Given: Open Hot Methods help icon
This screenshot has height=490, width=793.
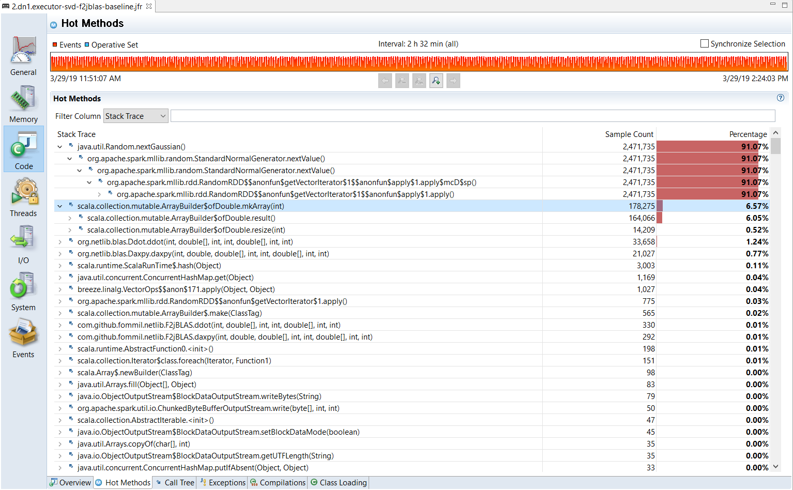Looking at the screenshot, I should click(781, 98).
